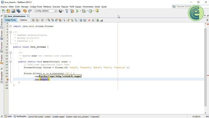Screen dimensions: 209x118
Task: Toggle Rectangular Selection in editor toolbar
Action: click(x=64, y=20)
